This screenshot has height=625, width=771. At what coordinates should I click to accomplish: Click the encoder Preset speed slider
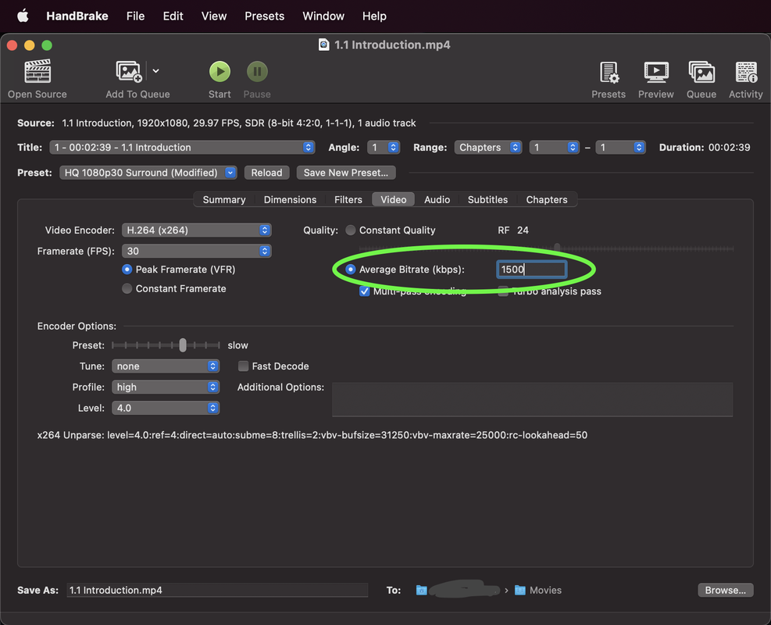click(x=166, y=345)
